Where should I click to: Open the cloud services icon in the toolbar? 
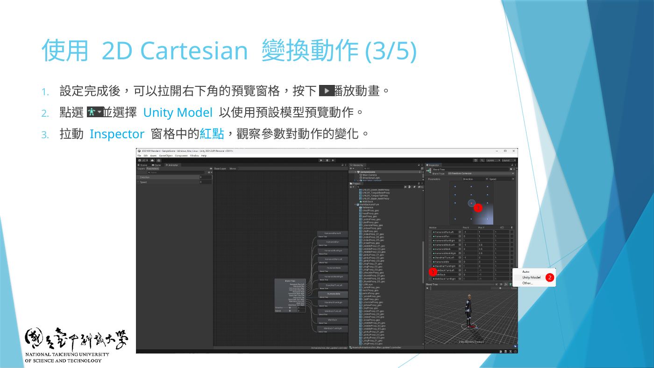152,160
